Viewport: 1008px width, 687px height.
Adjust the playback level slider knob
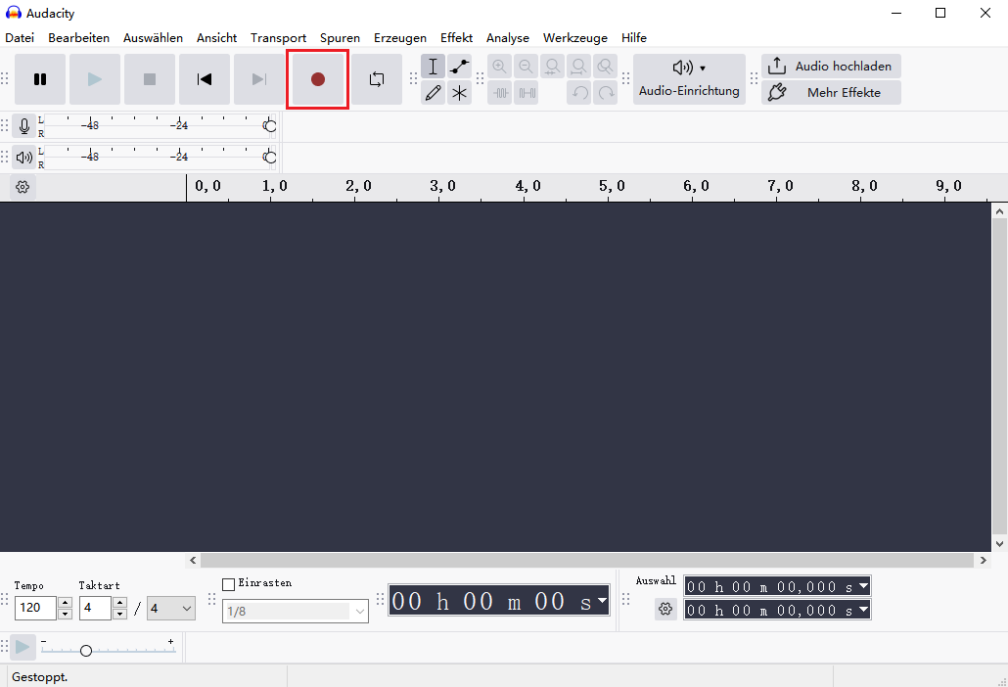270,158
